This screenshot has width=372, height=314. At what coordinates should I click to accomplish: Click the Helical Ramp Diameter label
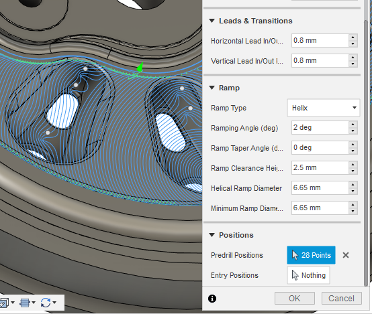246,188
